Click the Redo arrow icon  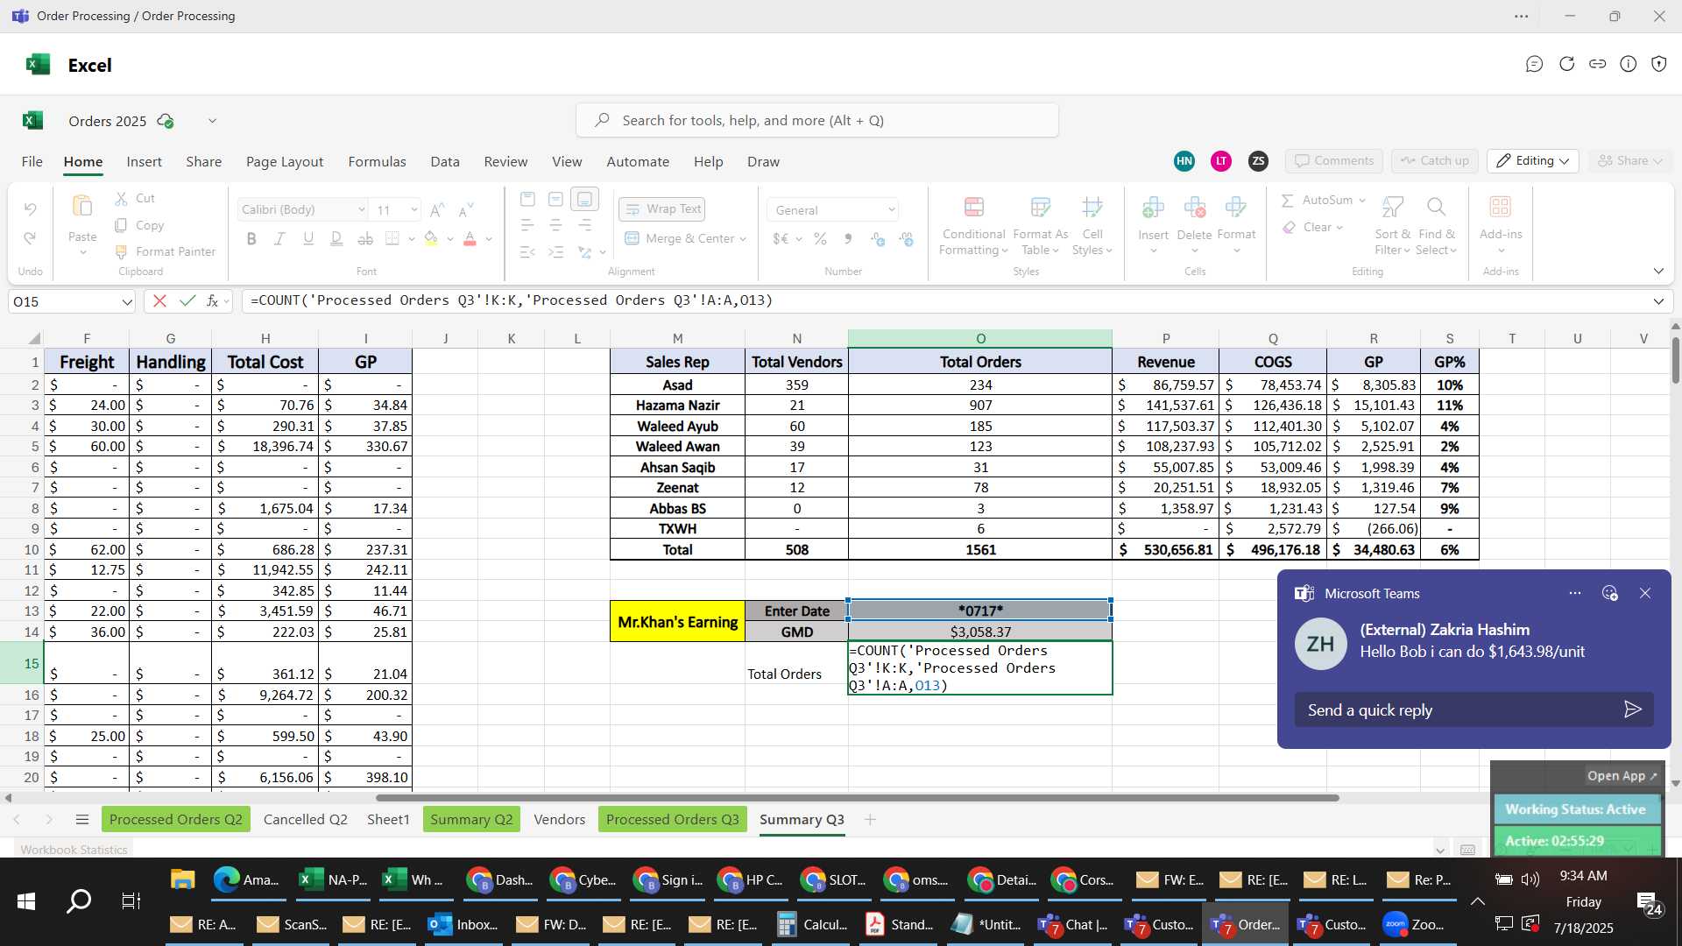point(30,238)
